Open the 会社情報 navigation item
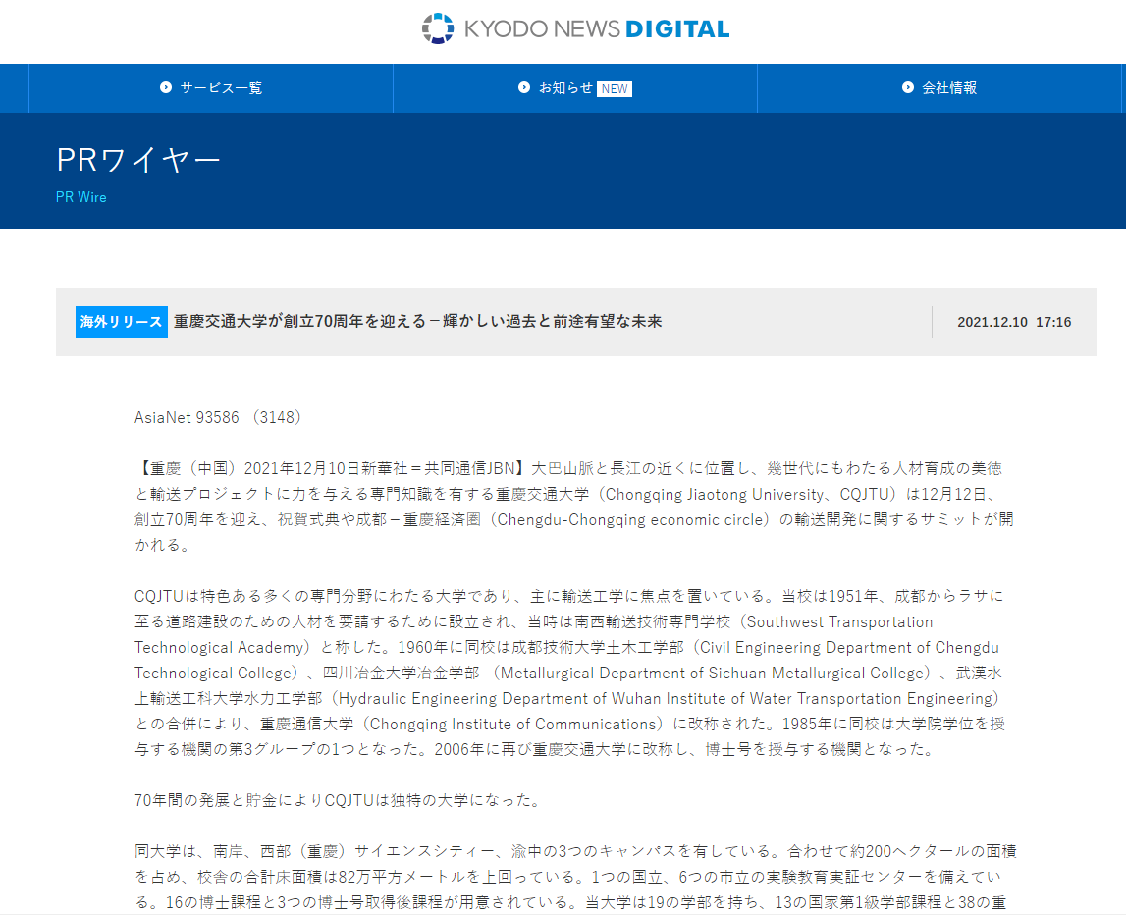The width and height of the screenshot is (1126, 916). click(949, 88)
